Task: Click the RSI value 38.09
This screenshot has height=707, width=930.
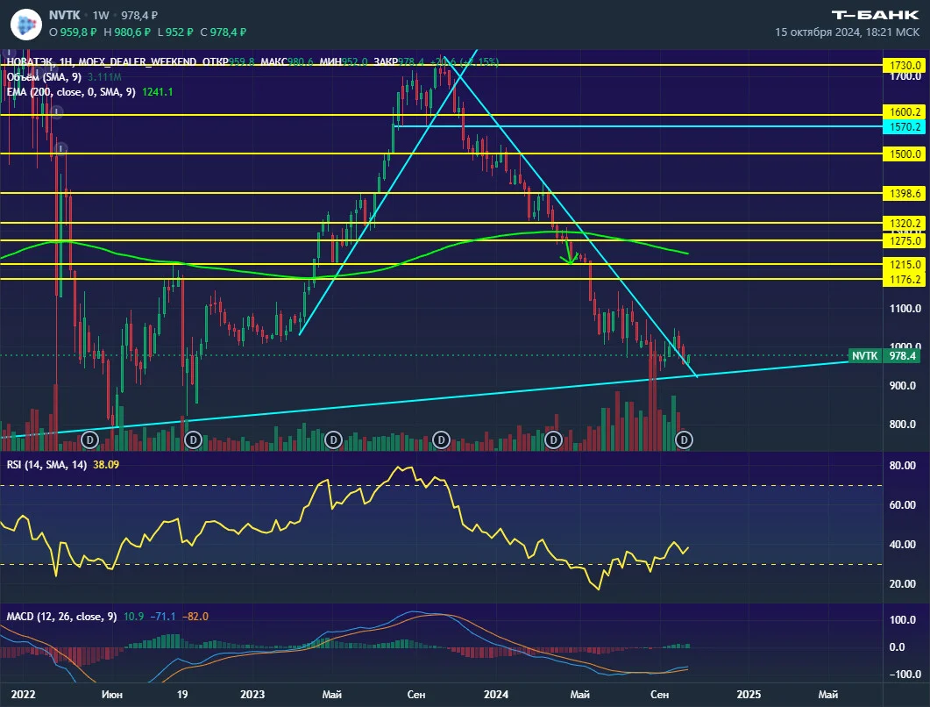Action: (x=106, y=465)
